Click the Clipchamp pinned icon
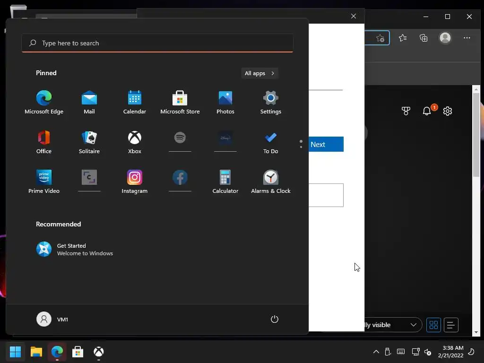 pos(89,178)
